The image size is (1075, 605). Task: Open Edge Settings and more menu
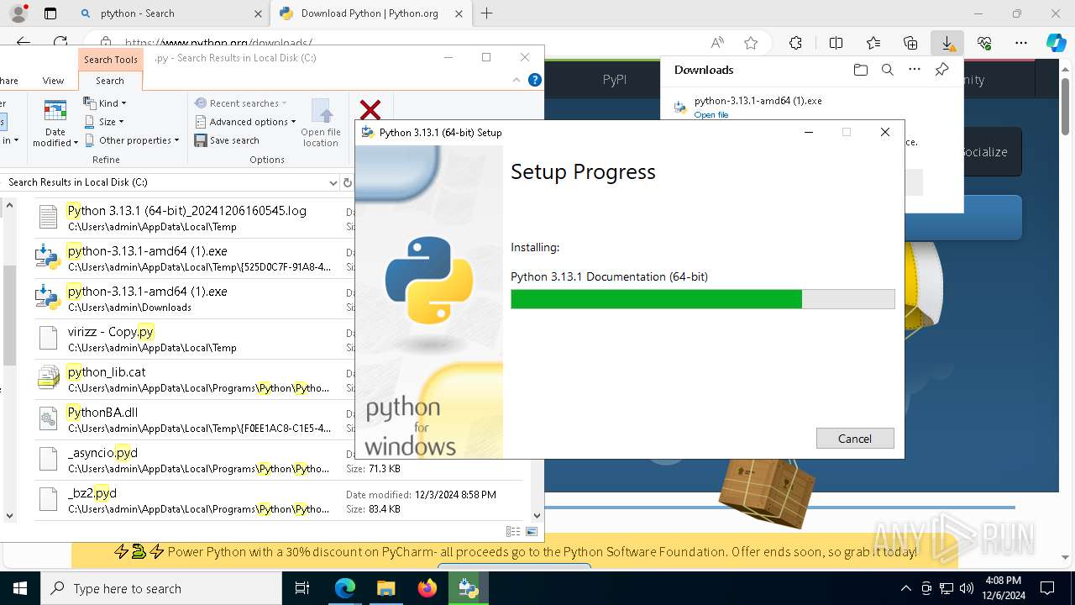(1021, 43)
